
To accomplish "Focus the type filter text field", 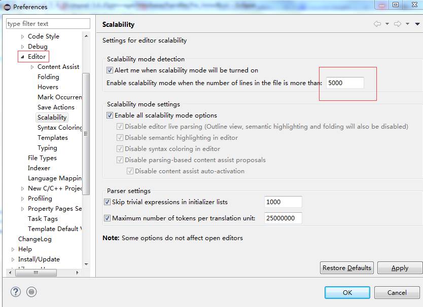I will [x=48, y=24].
